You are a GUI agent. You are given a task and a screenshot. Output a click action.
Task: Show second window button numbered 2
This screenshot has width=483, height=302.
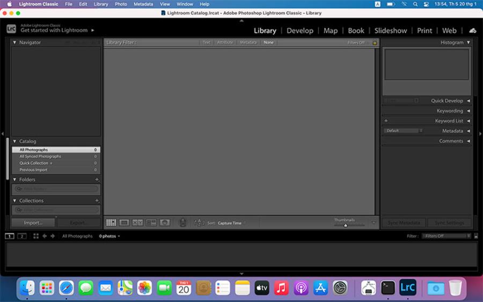(x=21, y=236)
